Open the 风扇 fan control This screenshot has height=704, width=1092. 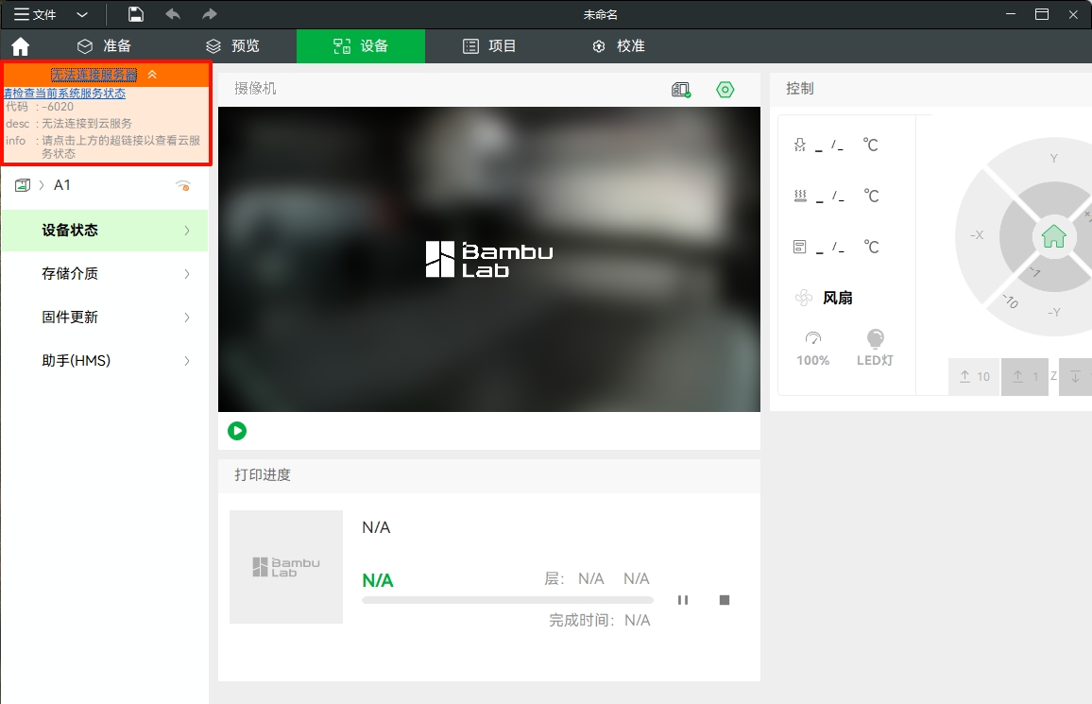coord(824,298)
